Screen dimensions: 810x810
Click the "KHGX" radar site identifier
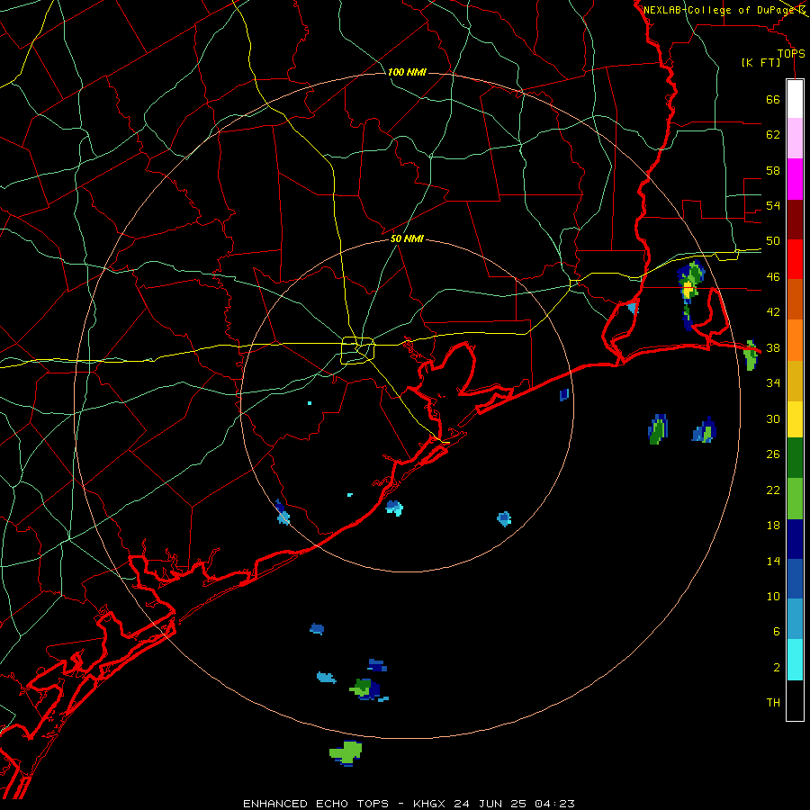pos(428,804)
